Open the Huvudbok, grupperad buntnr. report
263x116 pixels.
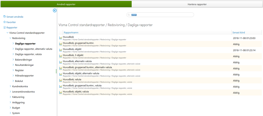(79, 43)
